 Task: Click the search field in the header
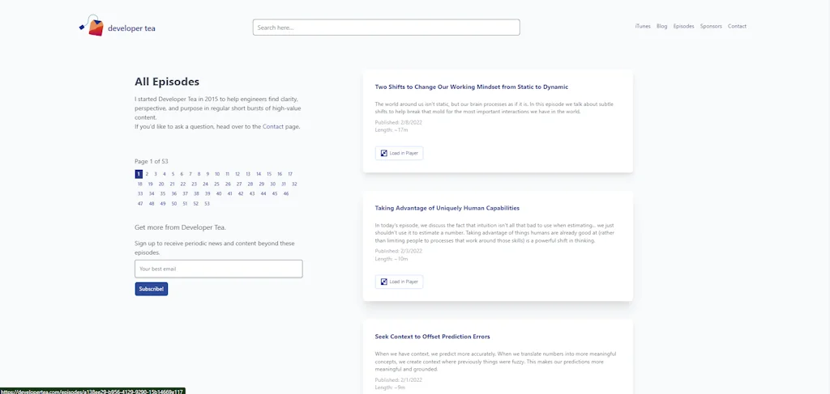(x=386, y=28)
